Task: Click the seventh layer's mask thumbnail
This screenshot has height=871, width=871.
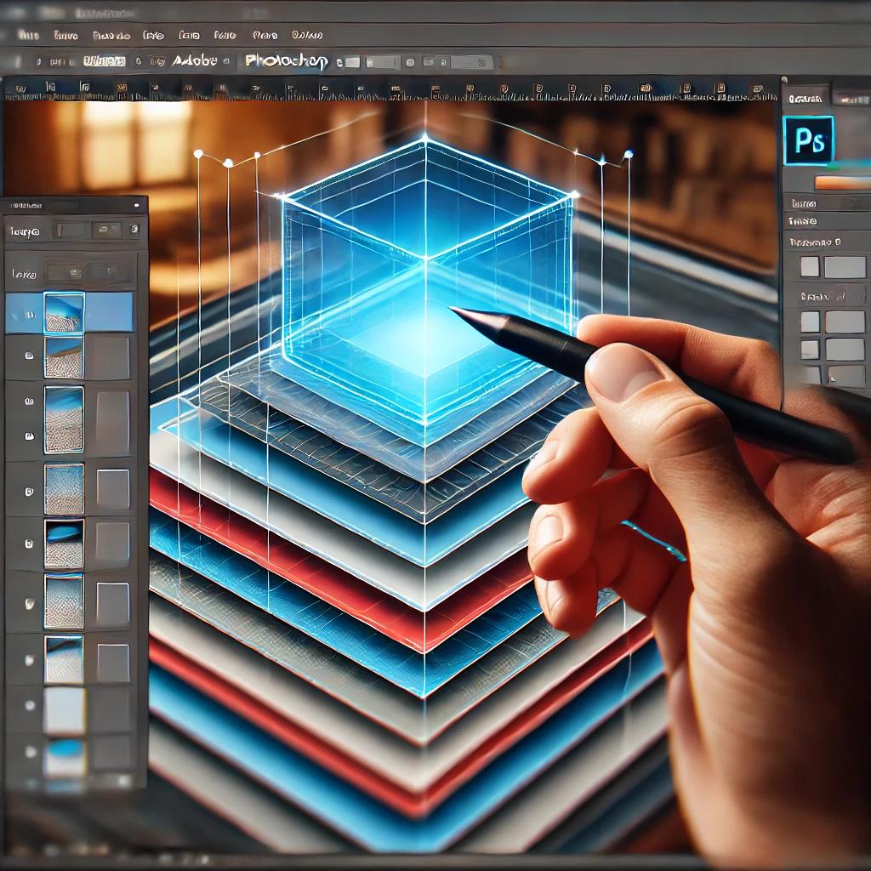Action: pyautogui.click(x=113, y=662)
